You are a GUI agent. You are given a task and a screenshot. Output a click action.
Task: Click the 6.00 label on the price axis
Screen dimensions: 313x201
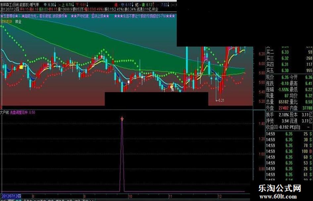tap(262, 64)
